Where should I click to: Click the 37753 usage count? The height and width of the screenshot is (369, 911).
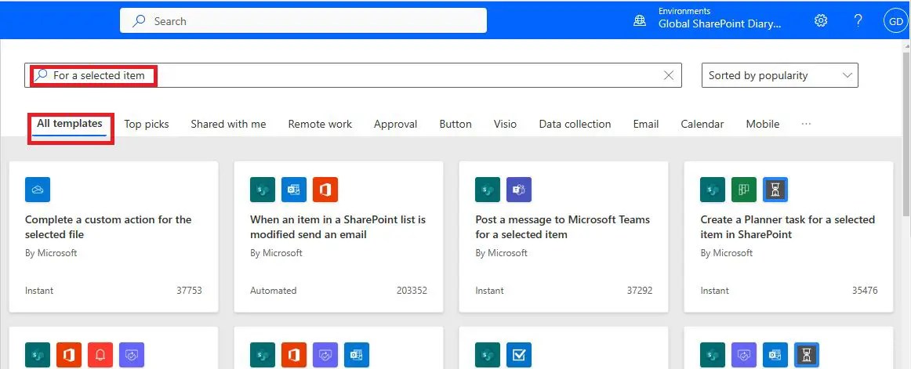[190, 291]
